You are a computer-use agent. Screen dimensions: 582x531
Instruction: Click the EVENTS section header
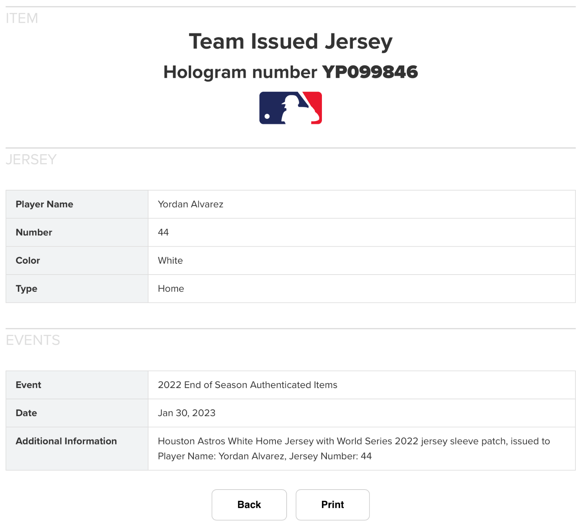(x=33, y=340)
